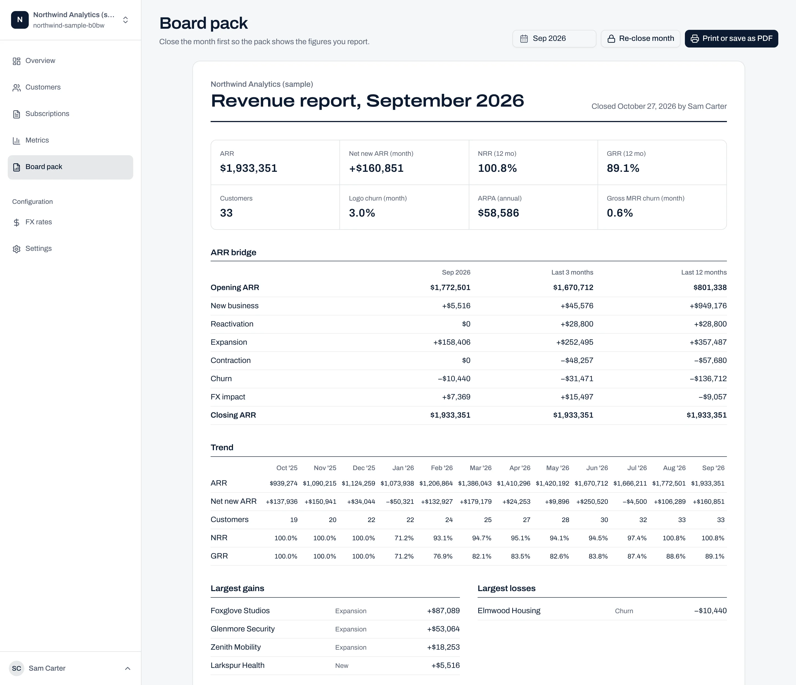
Task: Click the Logo churn 3.0% value
Action: point(362,213)
